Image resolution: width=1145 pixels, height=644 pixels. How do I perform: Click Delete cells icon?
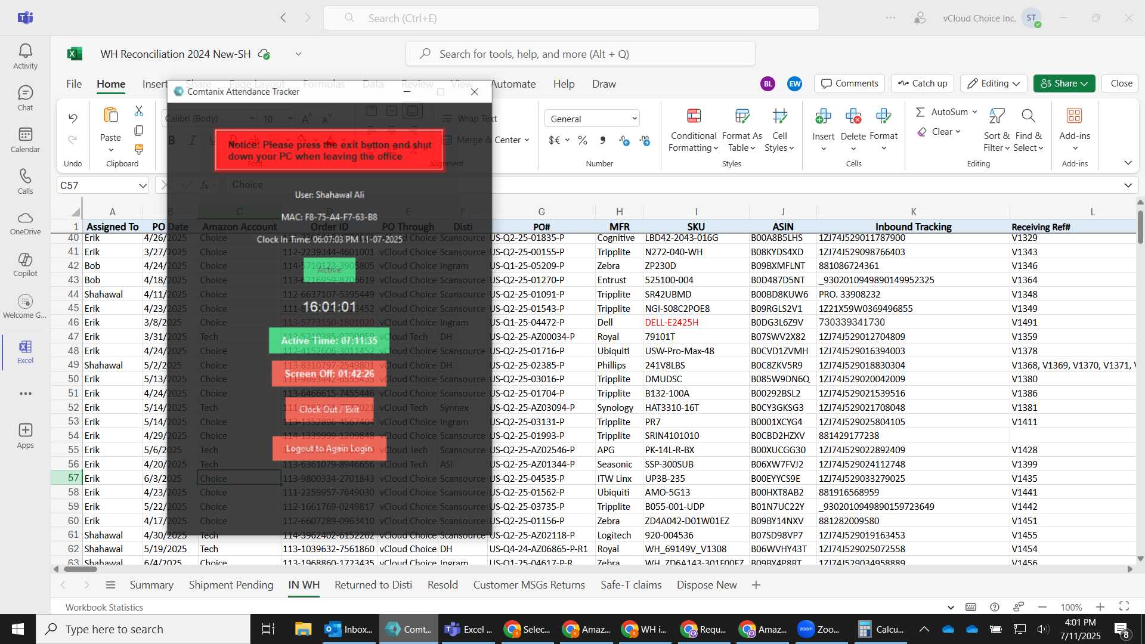tap(853, 116)
